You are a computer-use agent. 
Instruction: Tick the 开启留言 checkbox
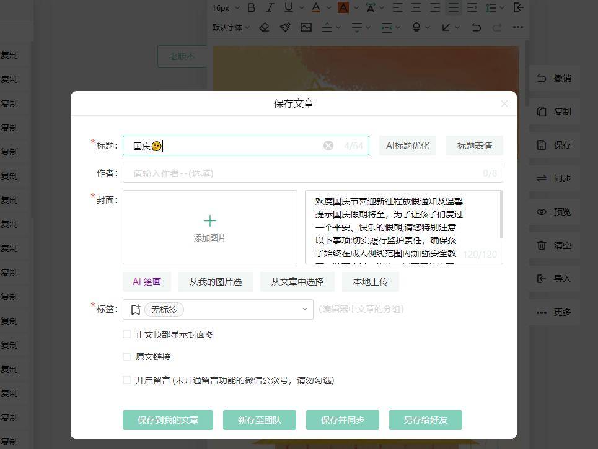point(127,380)
